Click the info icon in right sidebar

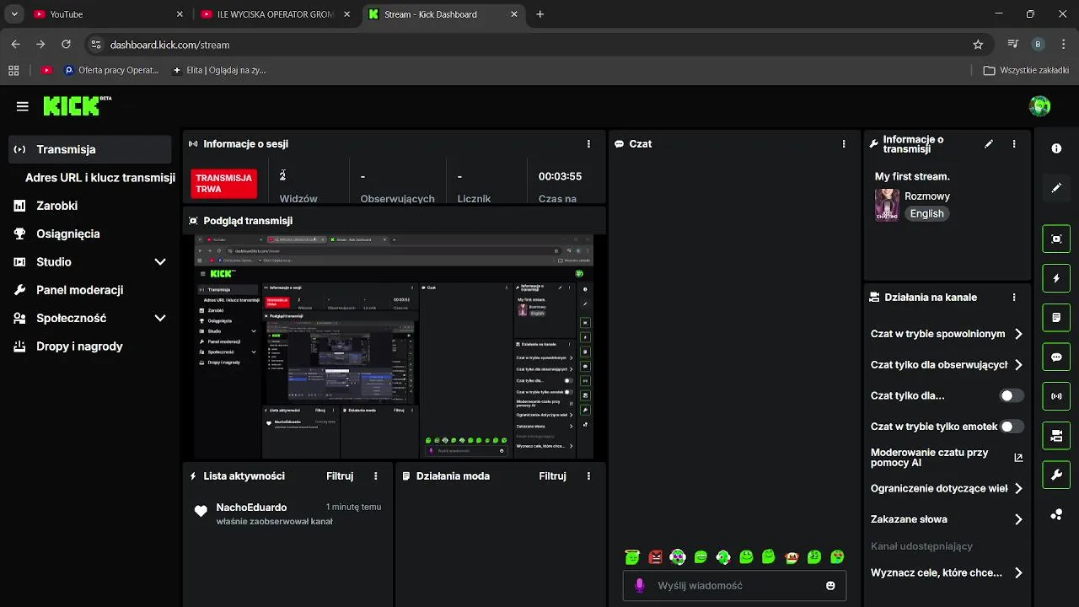1056,148
